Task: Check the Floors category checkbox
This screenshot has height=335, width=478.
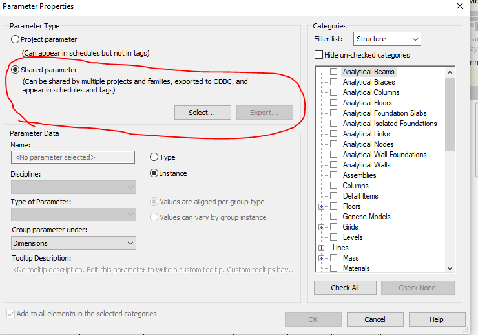Action: click(334, 206)
